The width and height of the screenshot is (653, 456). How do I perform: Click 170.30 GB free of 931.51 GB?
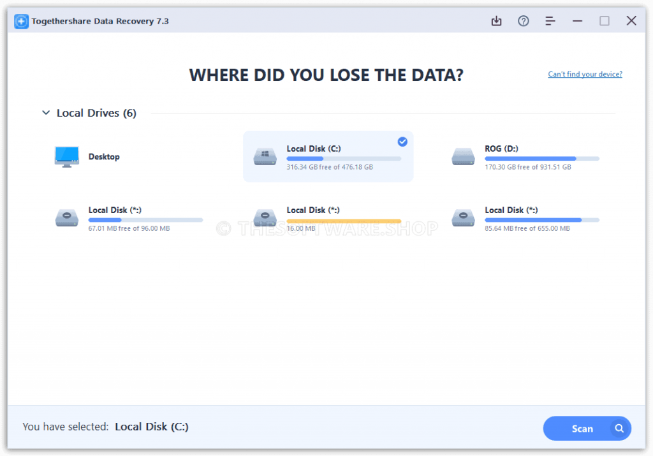click(527, 167)
